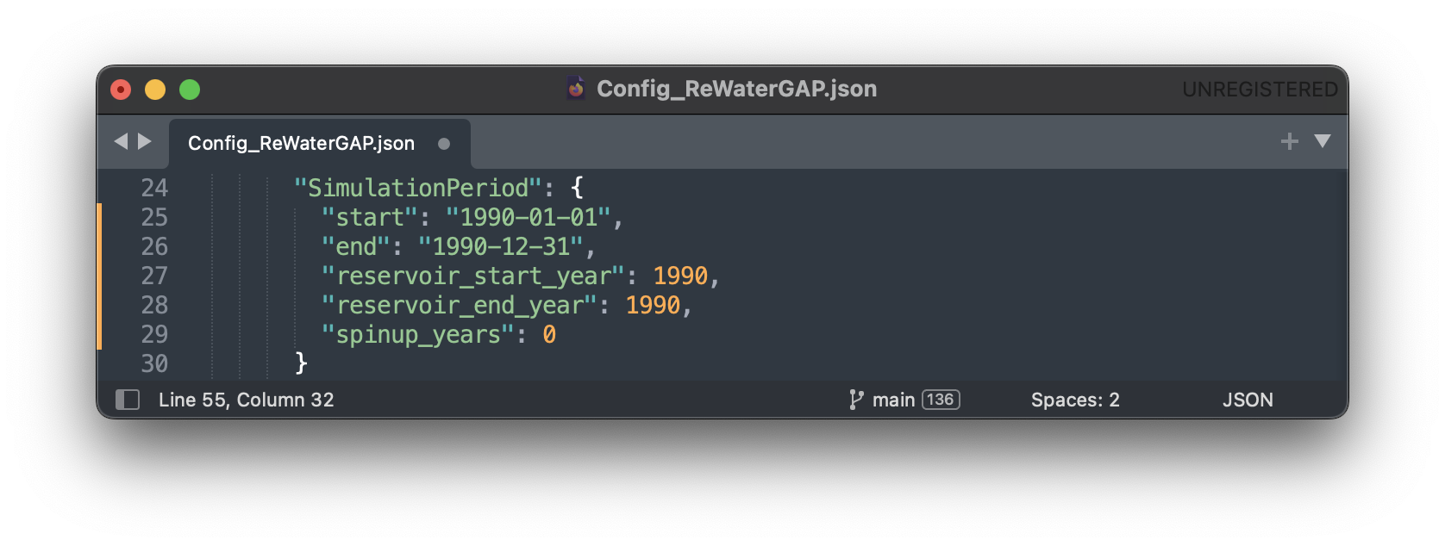The width and height of the screenshot is (1445, 546).
Task: Click the 136 changes badge
Action: coord(940,400)
